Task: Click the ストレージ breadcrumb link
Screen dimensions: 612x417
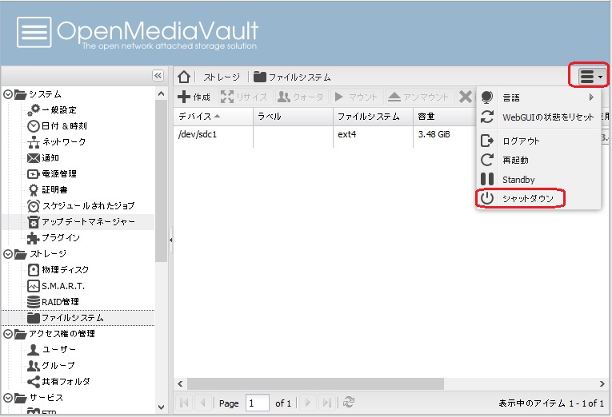Action: [222, 77]
